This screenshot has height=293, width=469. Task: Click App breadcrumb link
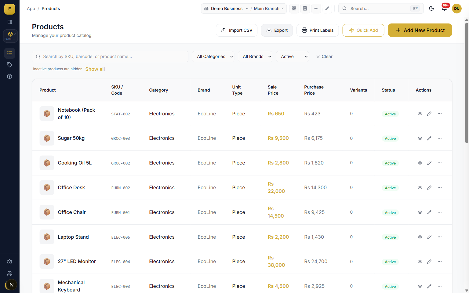coord(31,9)
